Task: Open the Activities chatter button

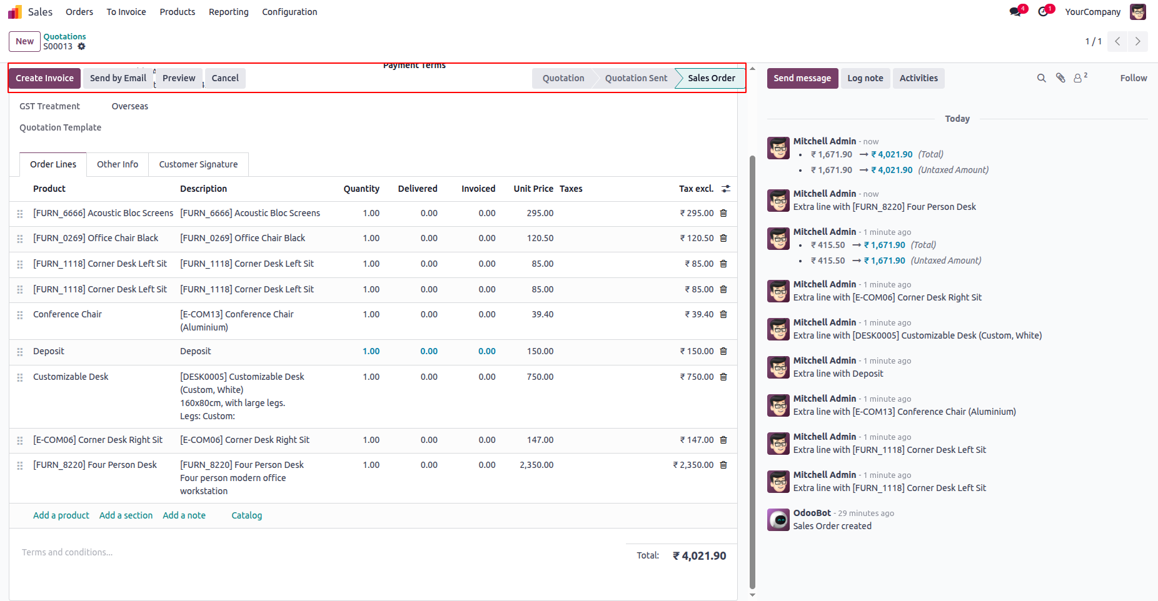Action: [x=919, y=78]
